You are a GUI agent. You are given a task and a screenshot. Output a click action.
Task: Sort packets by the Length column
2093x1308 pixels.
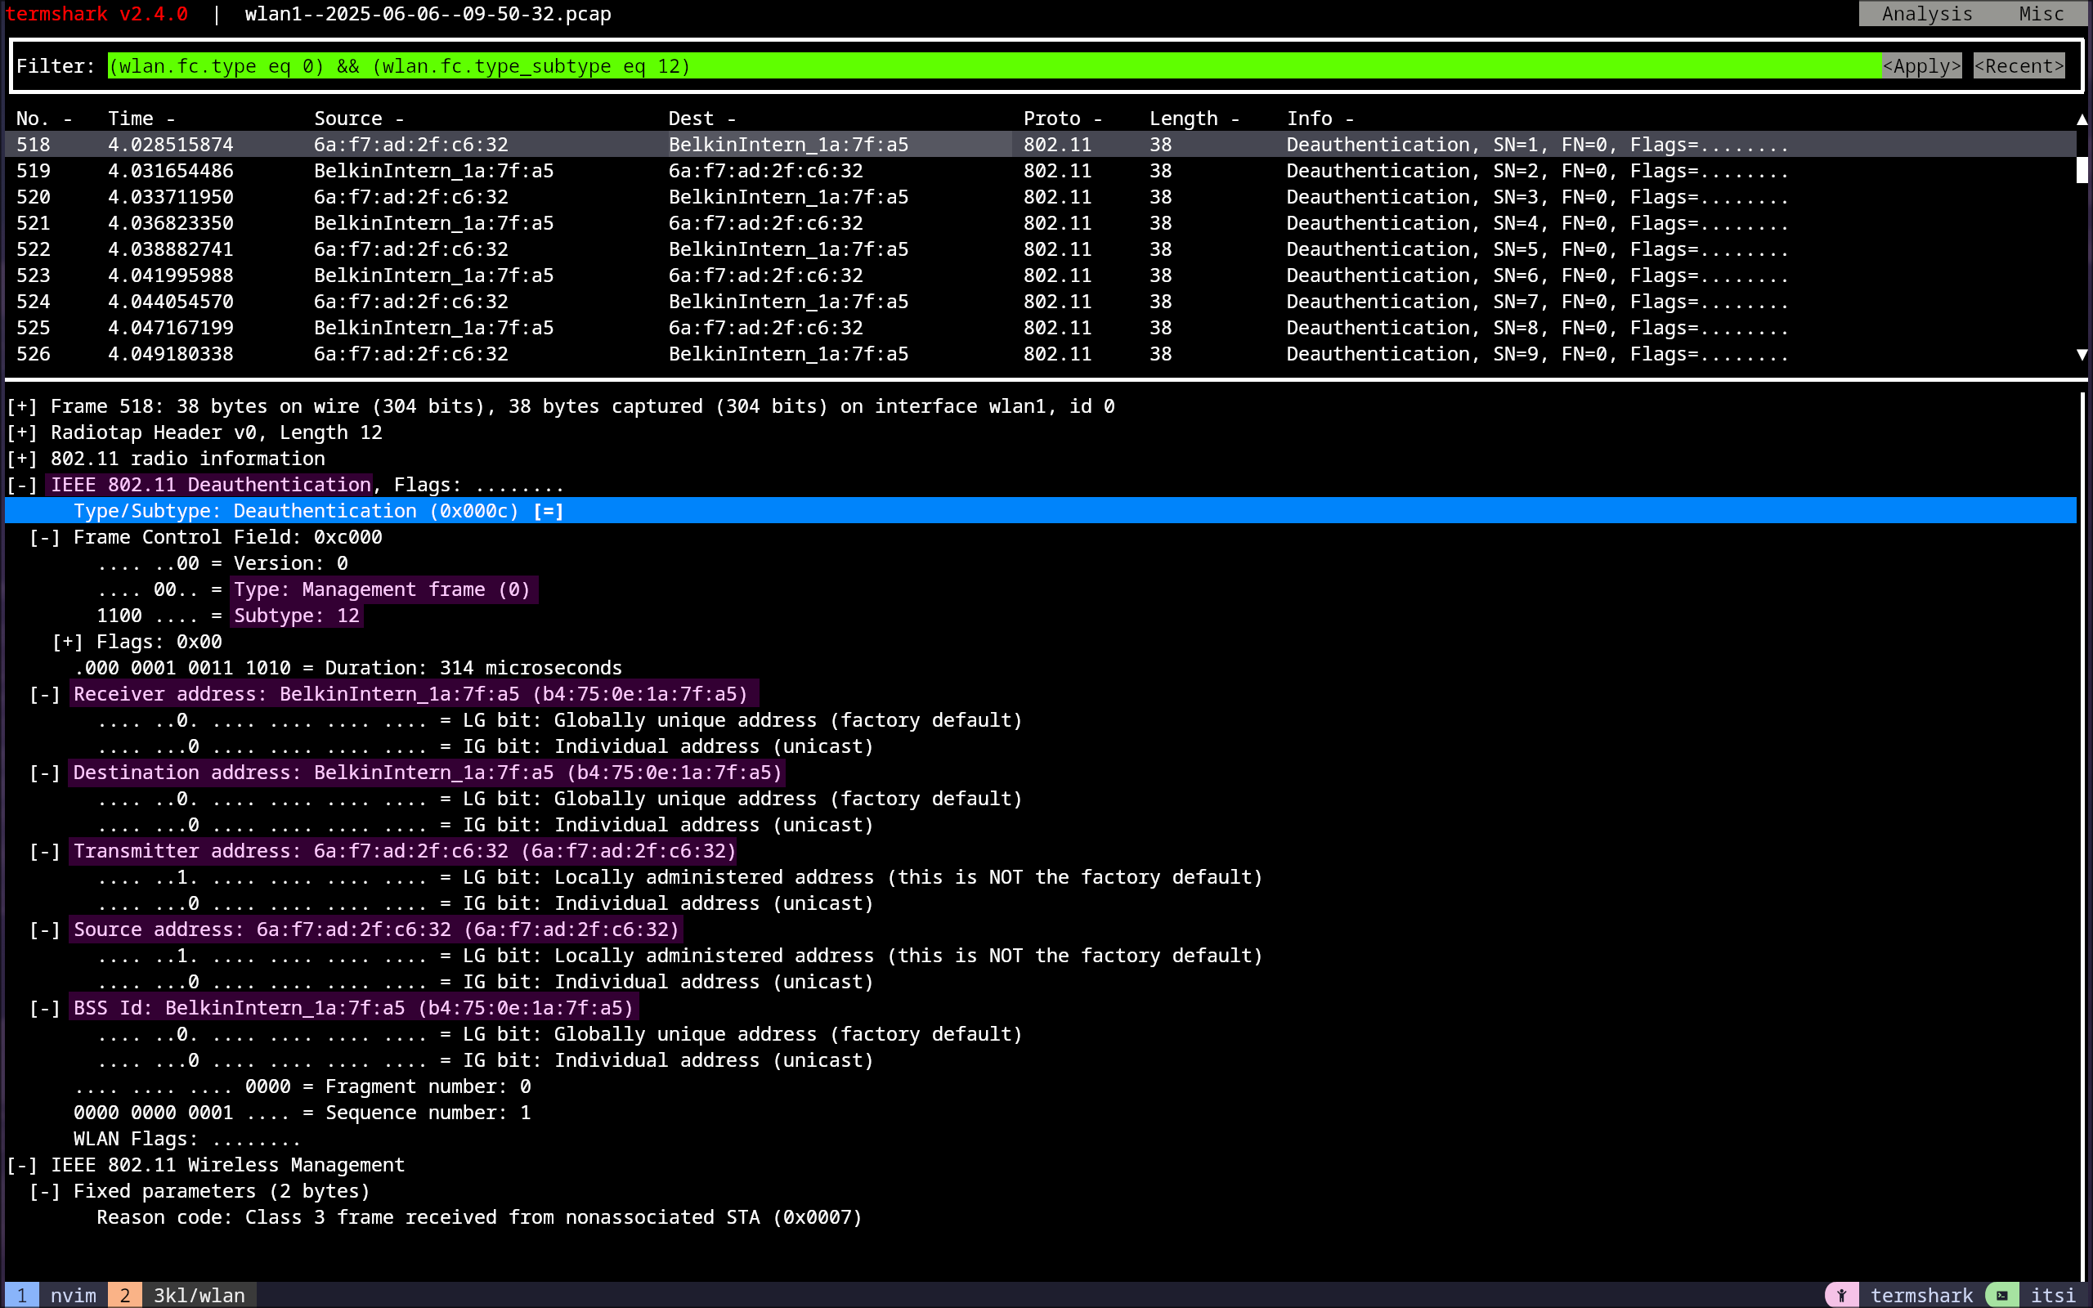click(1194, 119)
